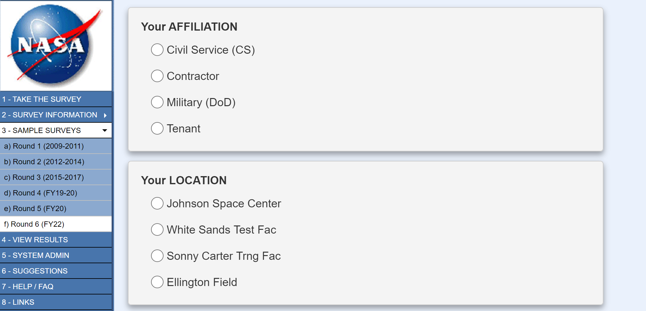Viewport: 646px width, 311px height.
Task: Select the Military (DoD) option
Action: [x=157, y=102]
